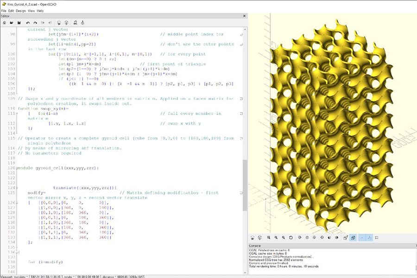Click the Console panel title
417x278 pixels.
click(x=255, y=246)
